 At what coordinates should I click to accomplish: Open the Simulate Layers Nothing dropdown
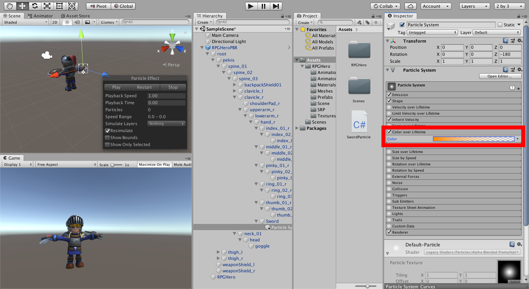click(167, 124)
